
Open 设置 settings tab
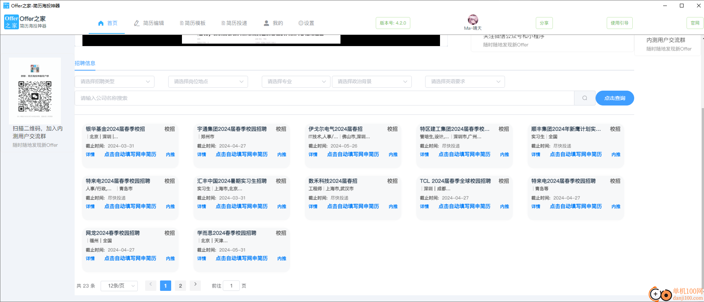306,23
